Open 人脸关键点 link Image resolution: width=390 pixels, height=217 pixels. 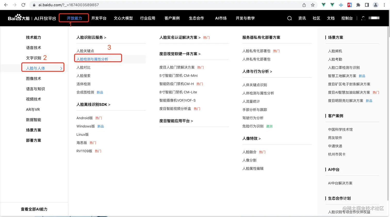point(85,51)
